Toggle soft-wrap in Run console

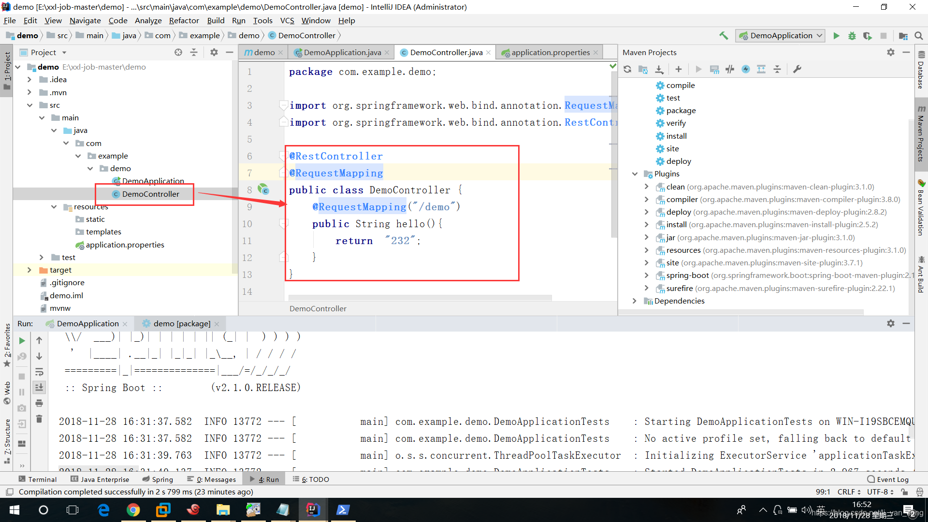point(39,372)
